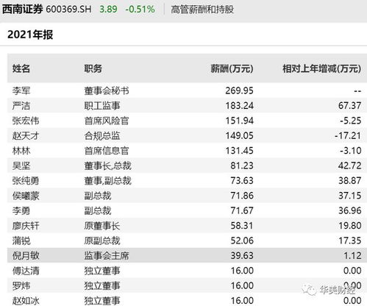The image size is (367, 306).
Task: Select the name 蒲锐
Action: coord(21,241)
